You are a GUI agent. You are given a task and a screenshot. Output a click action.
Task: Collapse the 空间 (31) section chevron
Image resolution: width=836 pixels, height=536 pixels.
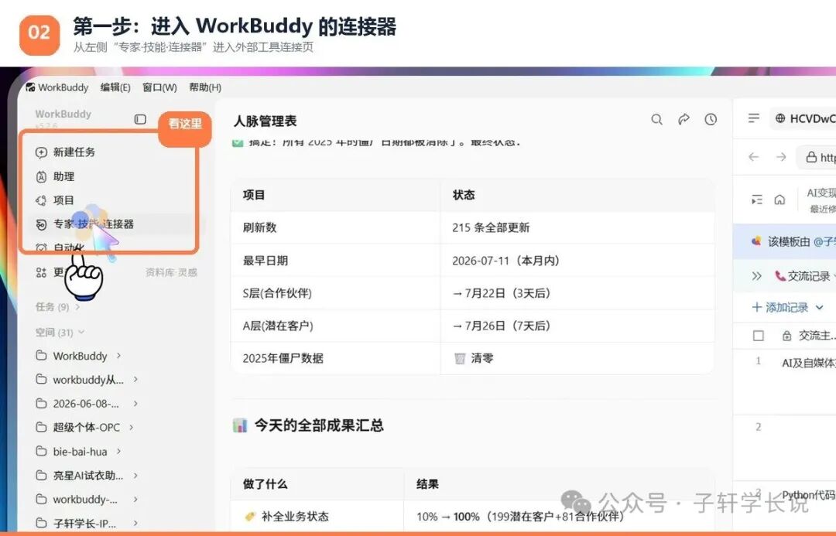(81, 332)
